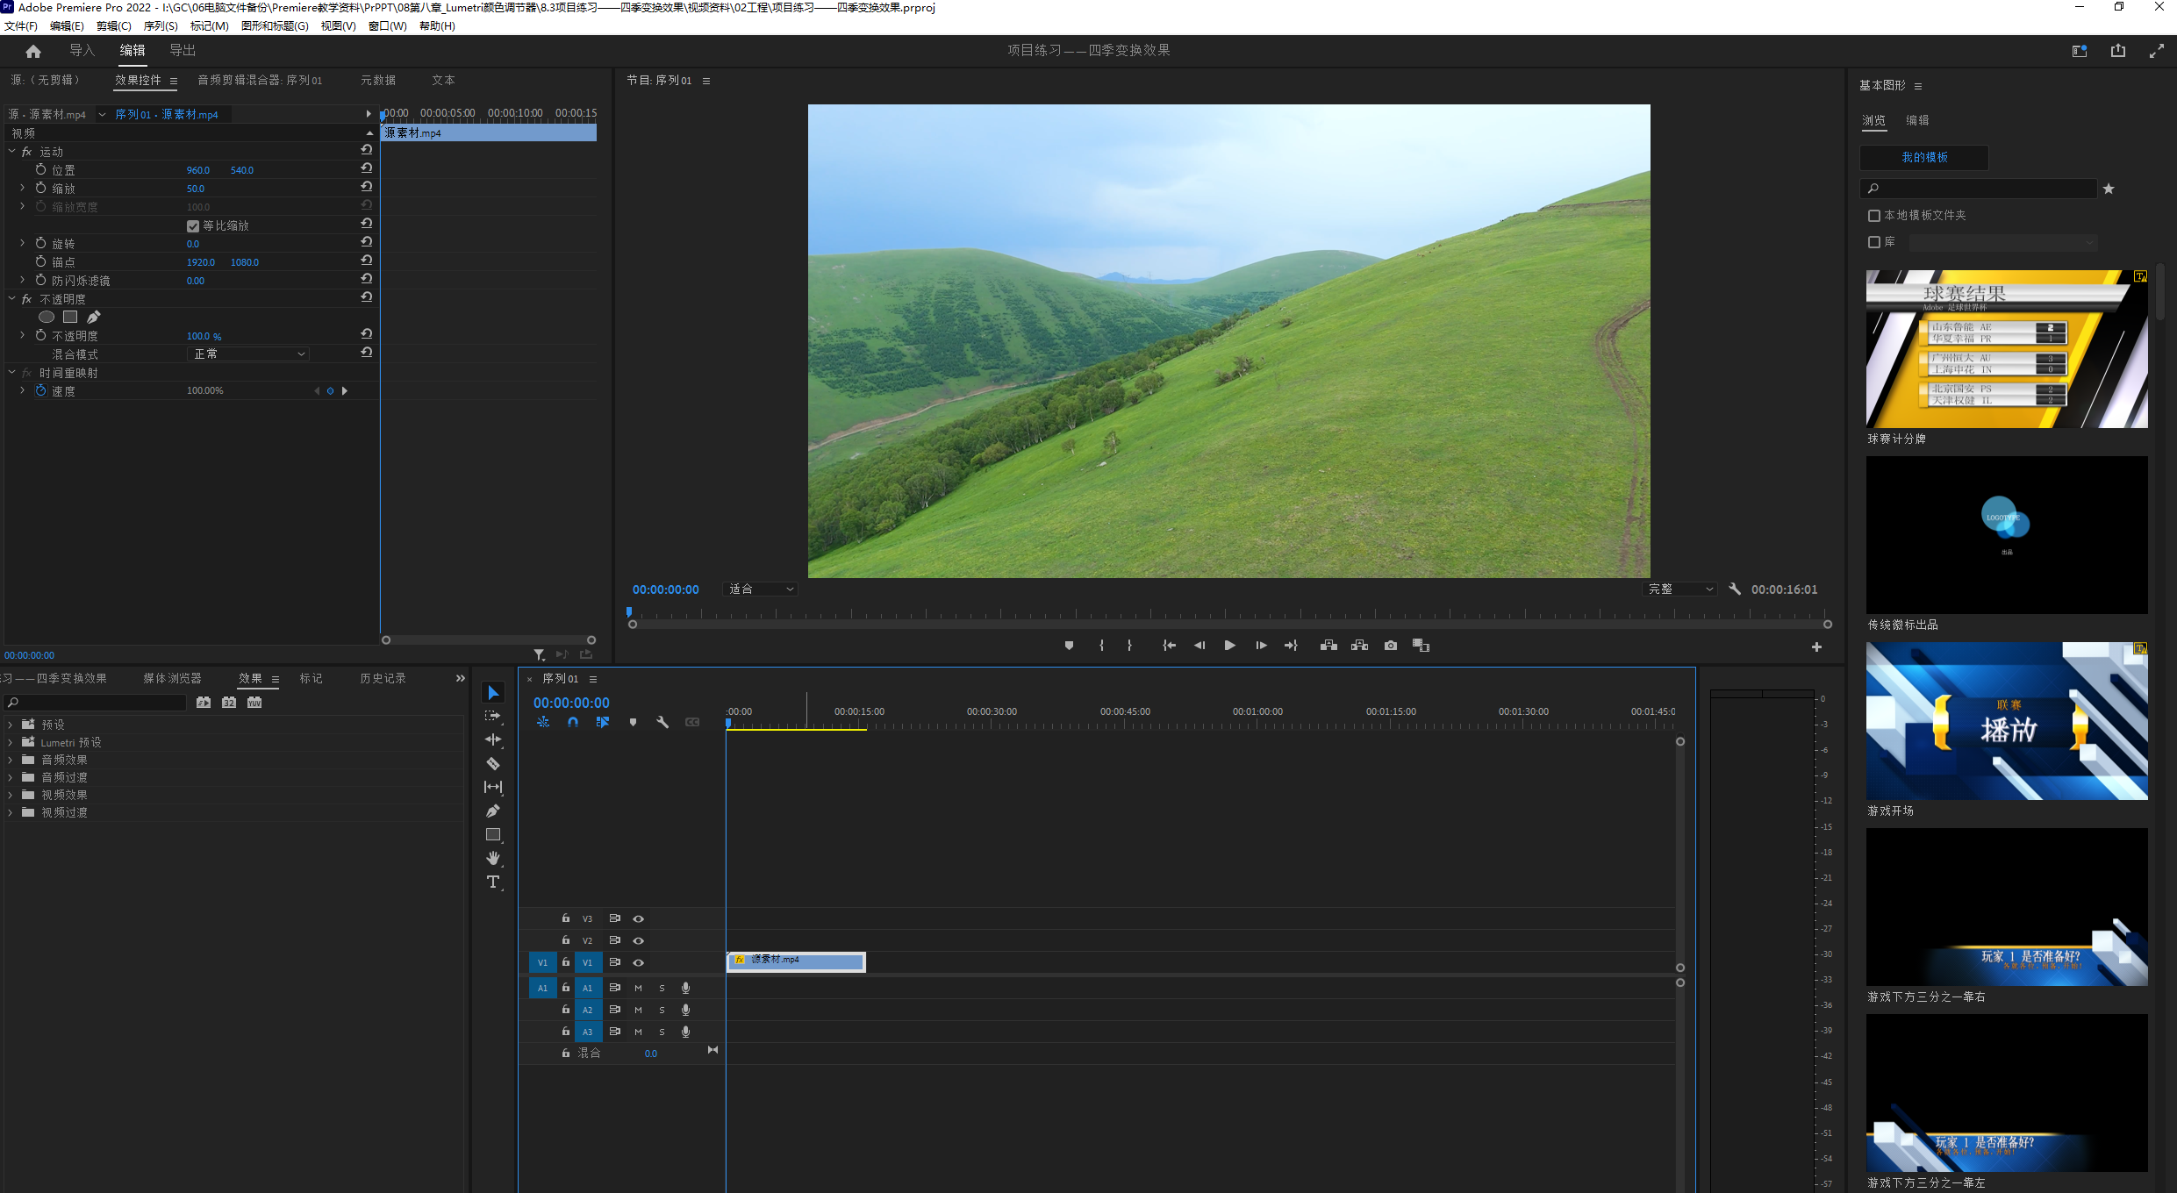
Task: Expand the 视频效果 folder
Action: coord(11,795)
